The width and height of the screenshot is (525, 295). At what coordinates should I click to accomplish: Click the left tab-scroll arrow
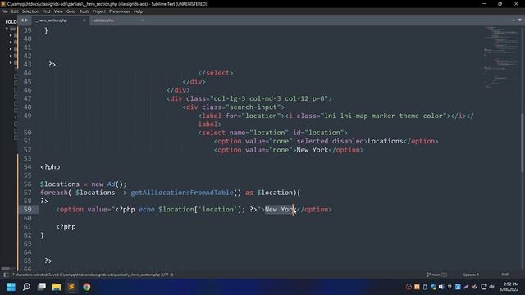[22, 20]
